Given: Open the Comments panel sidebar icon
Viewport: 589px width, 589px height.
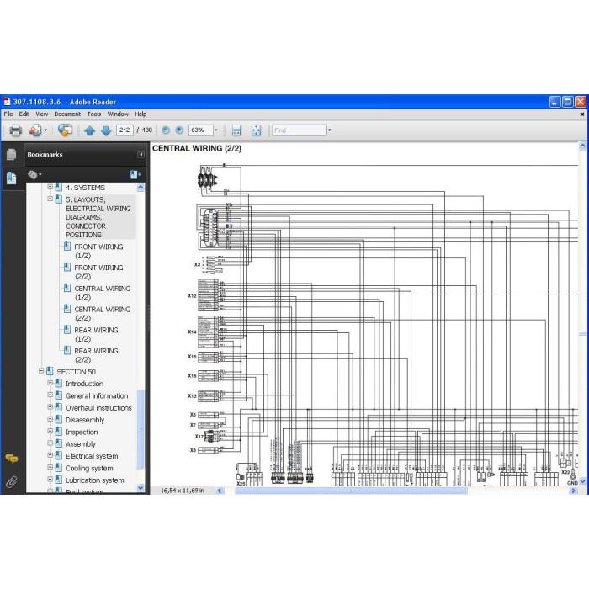Looking at the screenshot, I should (12, 459).
